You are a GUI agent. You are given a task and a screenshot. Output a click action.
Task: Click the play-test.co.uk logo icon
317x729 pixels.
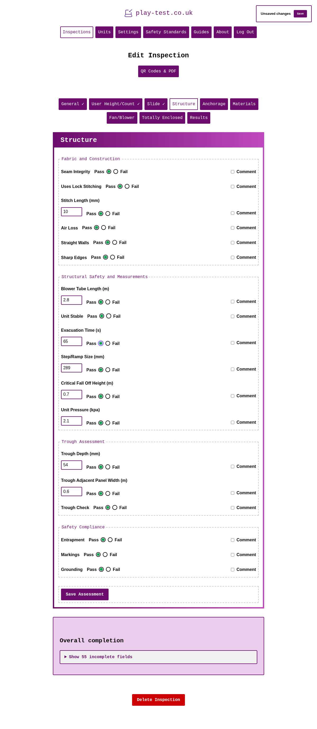(129, 12)
